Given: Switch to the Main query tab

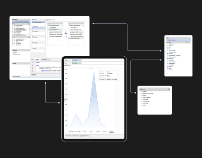Looking at the screenshot, I should click(x=37, y=60).
